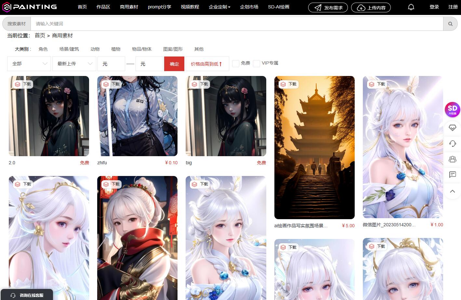Switch to the 商用素材 nav item
The width and height of the screenshot is (461, 300).
click(x=129, y=6)
